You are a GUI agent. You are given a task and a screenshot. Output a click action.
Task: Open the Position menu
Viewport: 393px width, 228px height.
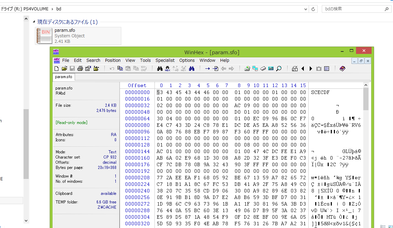tap(113, 60)
